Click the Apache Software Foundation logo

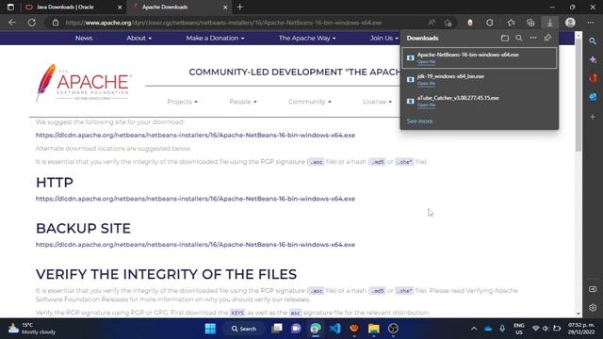tap(84, 83)
